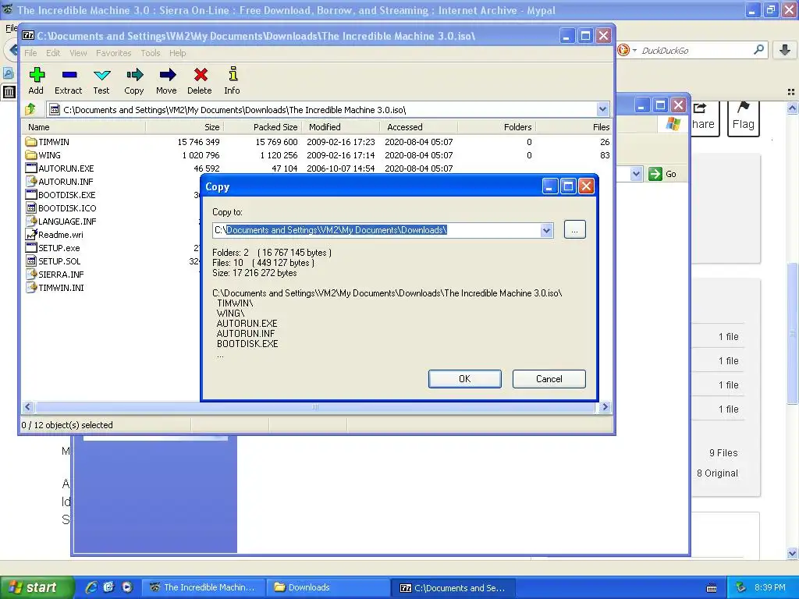Click the Test archive icon
This screenshot has width=799, height=599.
(x=102, y=75)
